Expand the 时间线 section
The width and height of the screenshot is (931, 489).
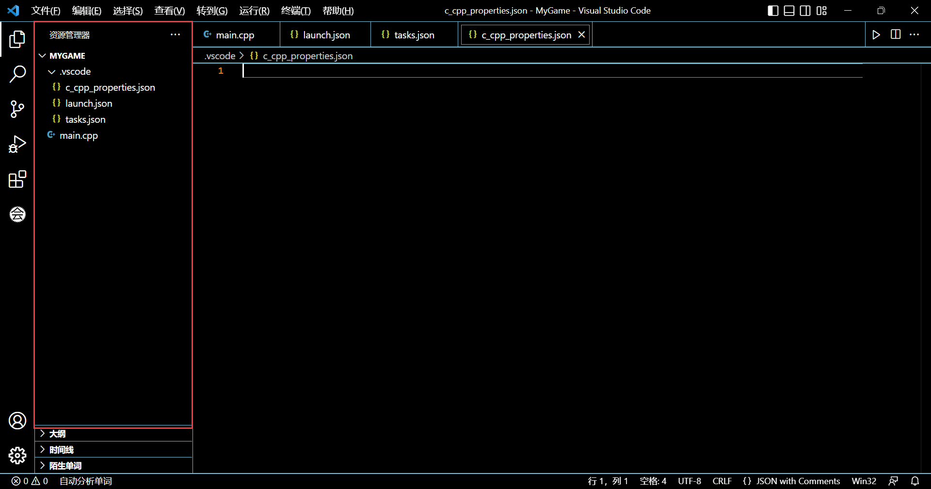(113, 450)
